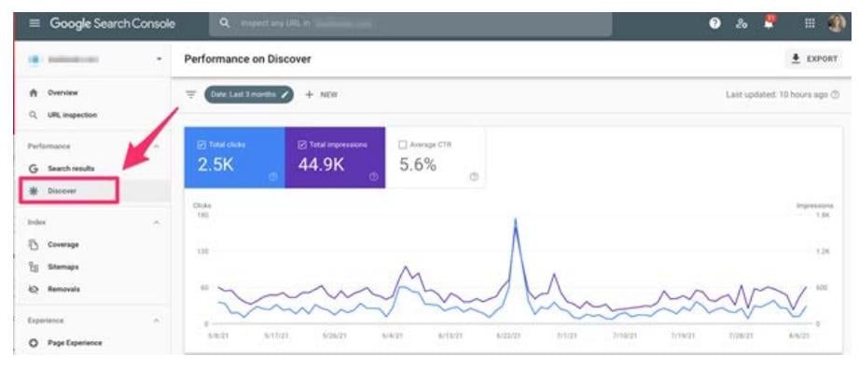Add a NEW filter
This screenshot has height=368, width=859.
(x=322, y=94)
